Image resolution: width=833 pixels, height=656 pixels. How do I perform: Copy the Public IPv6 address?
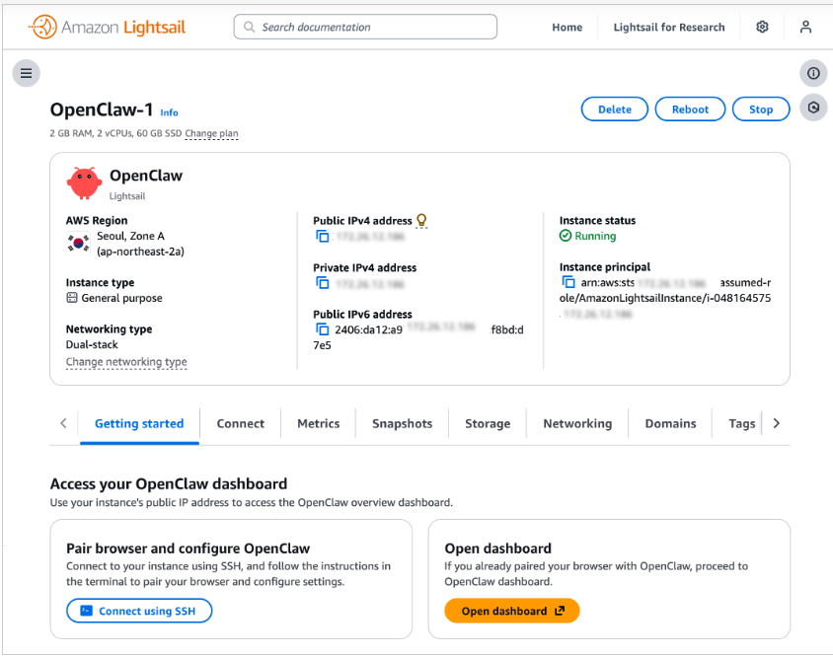[322, 329]
